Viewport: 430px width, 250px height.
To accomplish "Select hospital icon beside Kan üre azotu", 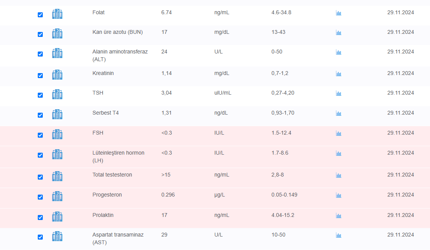I will pos(57,34).
